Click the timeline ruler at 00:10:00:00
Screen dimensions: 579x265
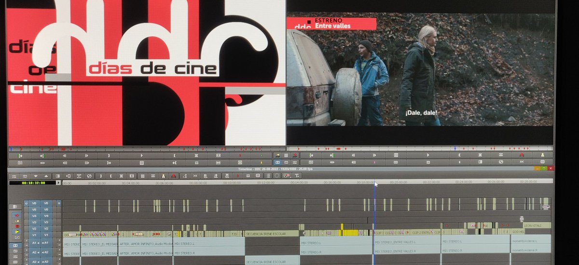point(232,183)
